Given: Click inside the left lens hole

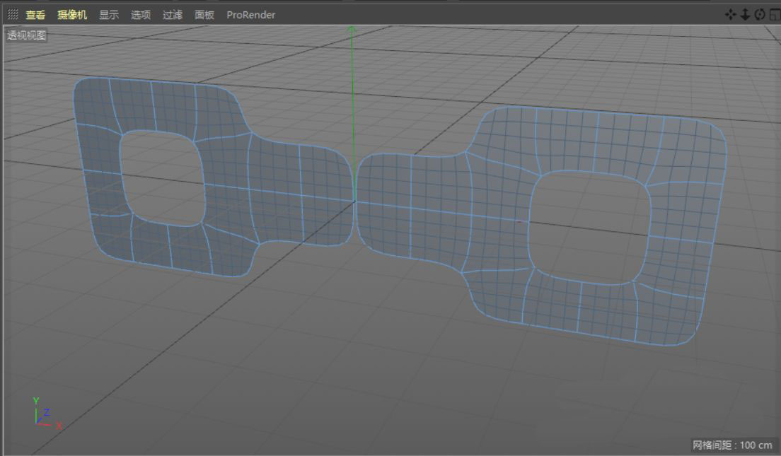Looking at the screenshot, I should click(x=163, y=178).
